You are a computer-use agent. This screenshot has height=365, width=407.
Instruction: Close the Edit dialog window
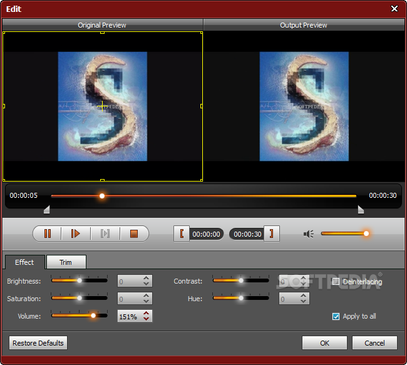(394, 9)
